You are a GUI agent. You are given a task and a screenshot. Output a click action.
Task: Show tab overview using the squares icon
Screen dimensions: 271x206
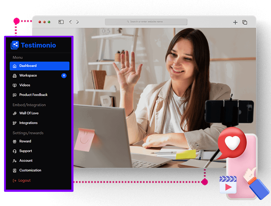click(x=245, y=22)
